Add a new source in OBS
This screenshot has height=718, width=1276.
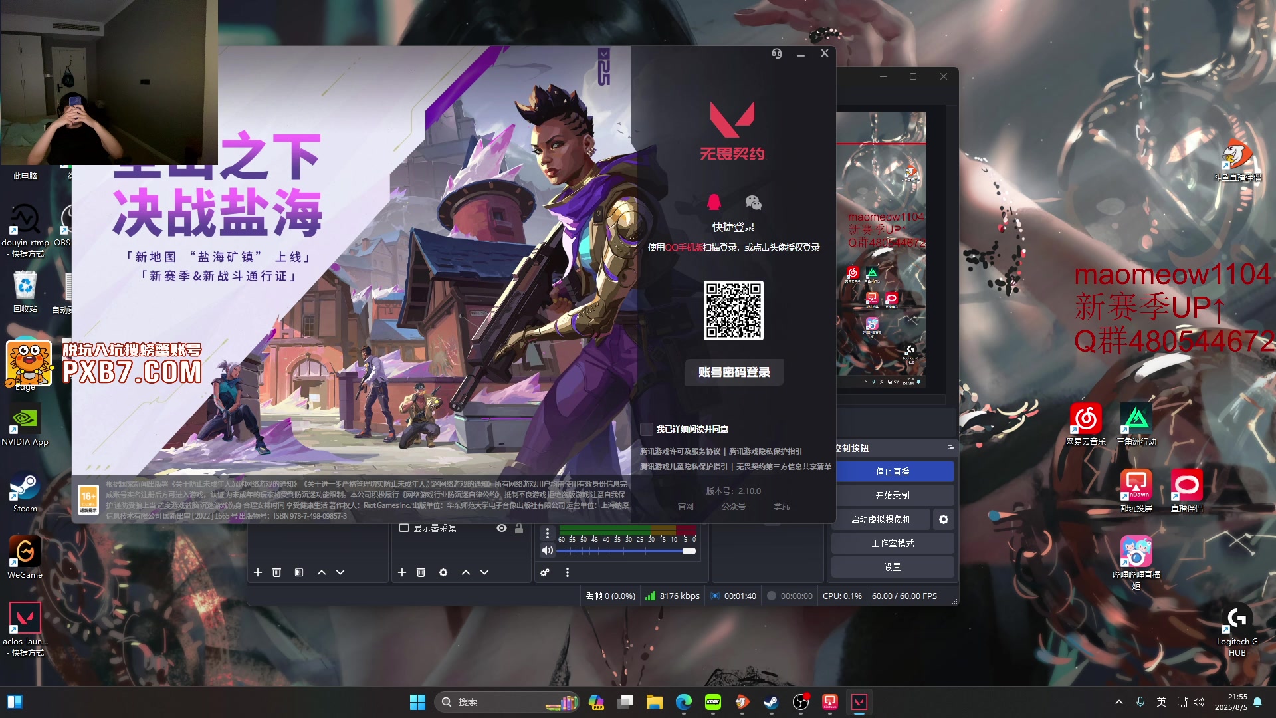coord(402,572)
